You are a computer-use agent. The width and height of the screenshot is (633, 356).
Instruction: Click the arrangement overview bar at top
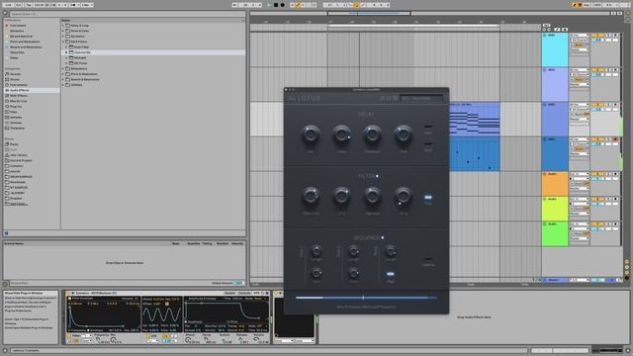[x=429, y=13]
